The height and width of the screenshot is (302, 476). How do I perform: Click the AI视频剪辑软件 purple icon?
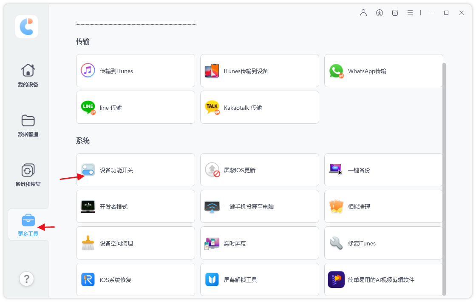(x=336, y=279)
